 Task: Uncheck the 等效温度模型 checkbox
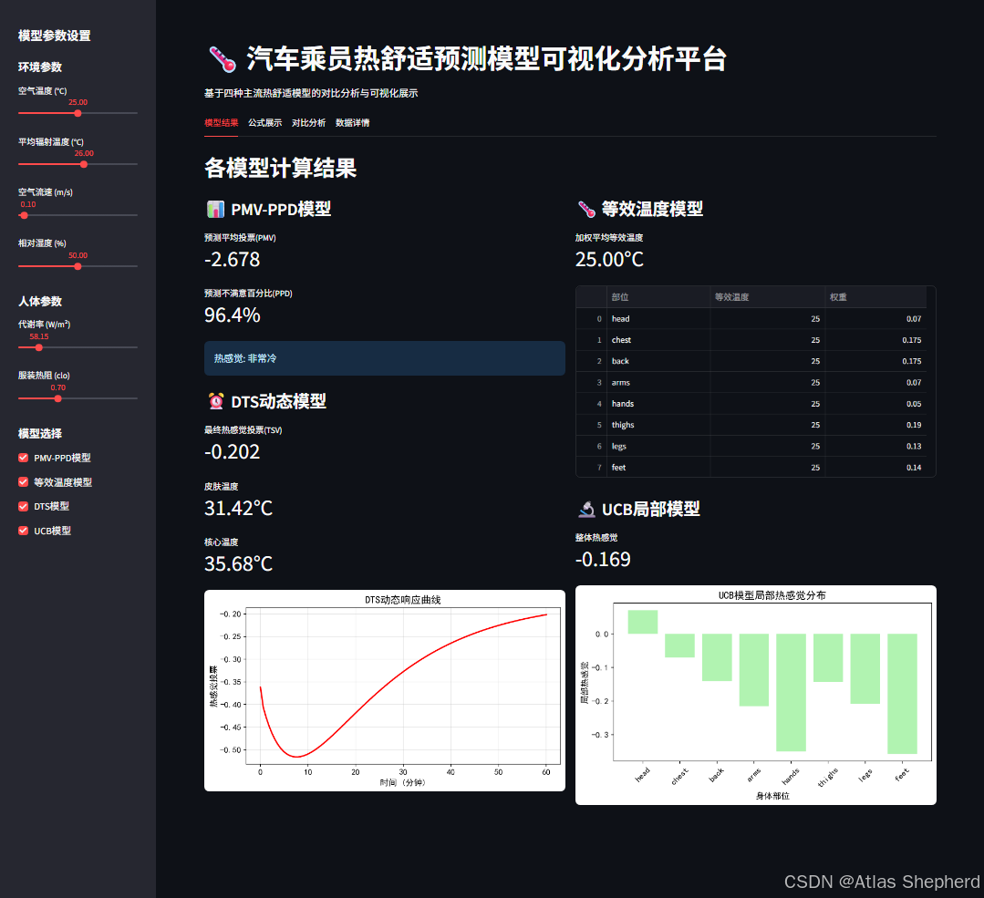[x=23, y=482]
